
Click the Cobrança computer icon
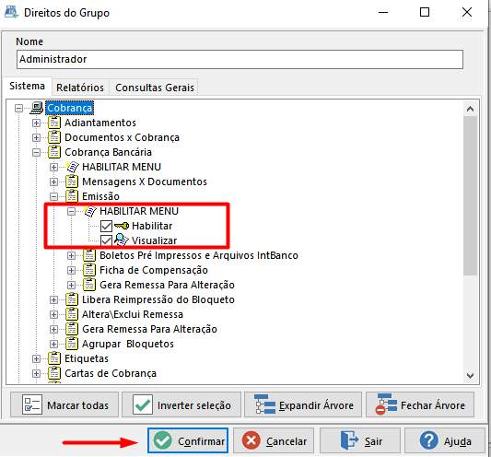click(x=37, y=108)
